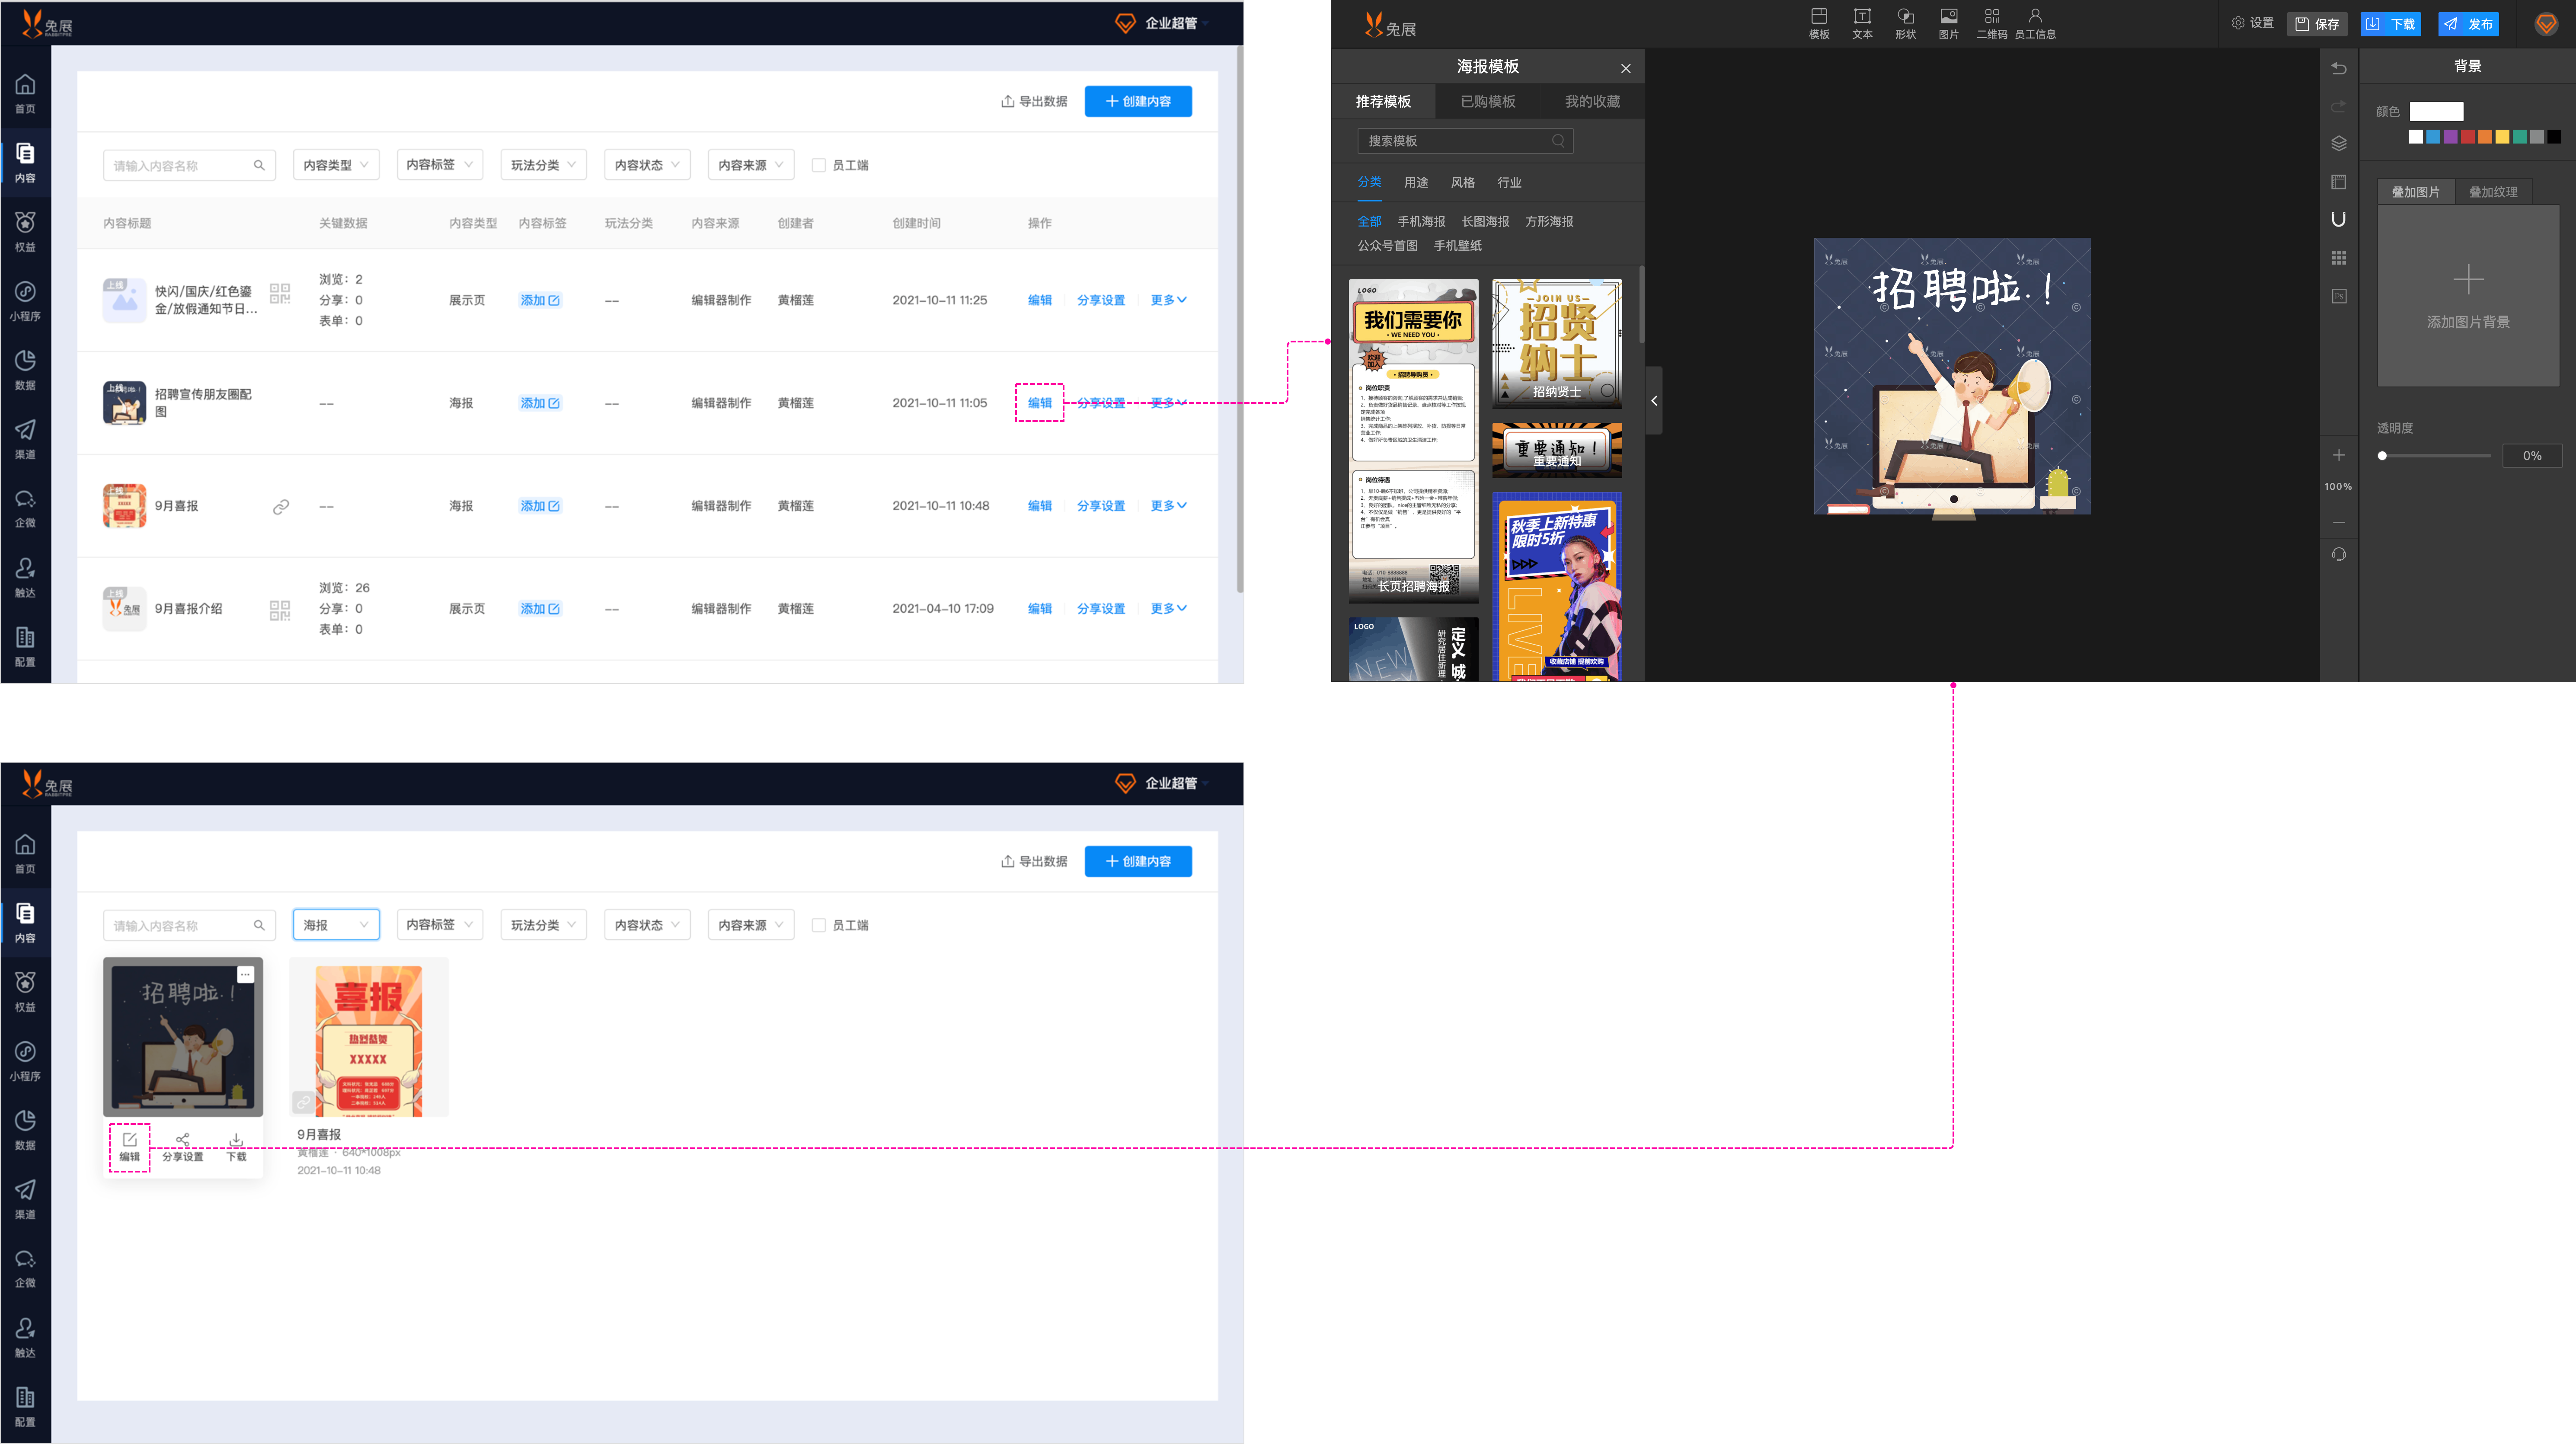Open 数据 data icon in top list window sidebar
Image resolution: width=2576 pixels, height=1444 pixels.
point(25,370)
